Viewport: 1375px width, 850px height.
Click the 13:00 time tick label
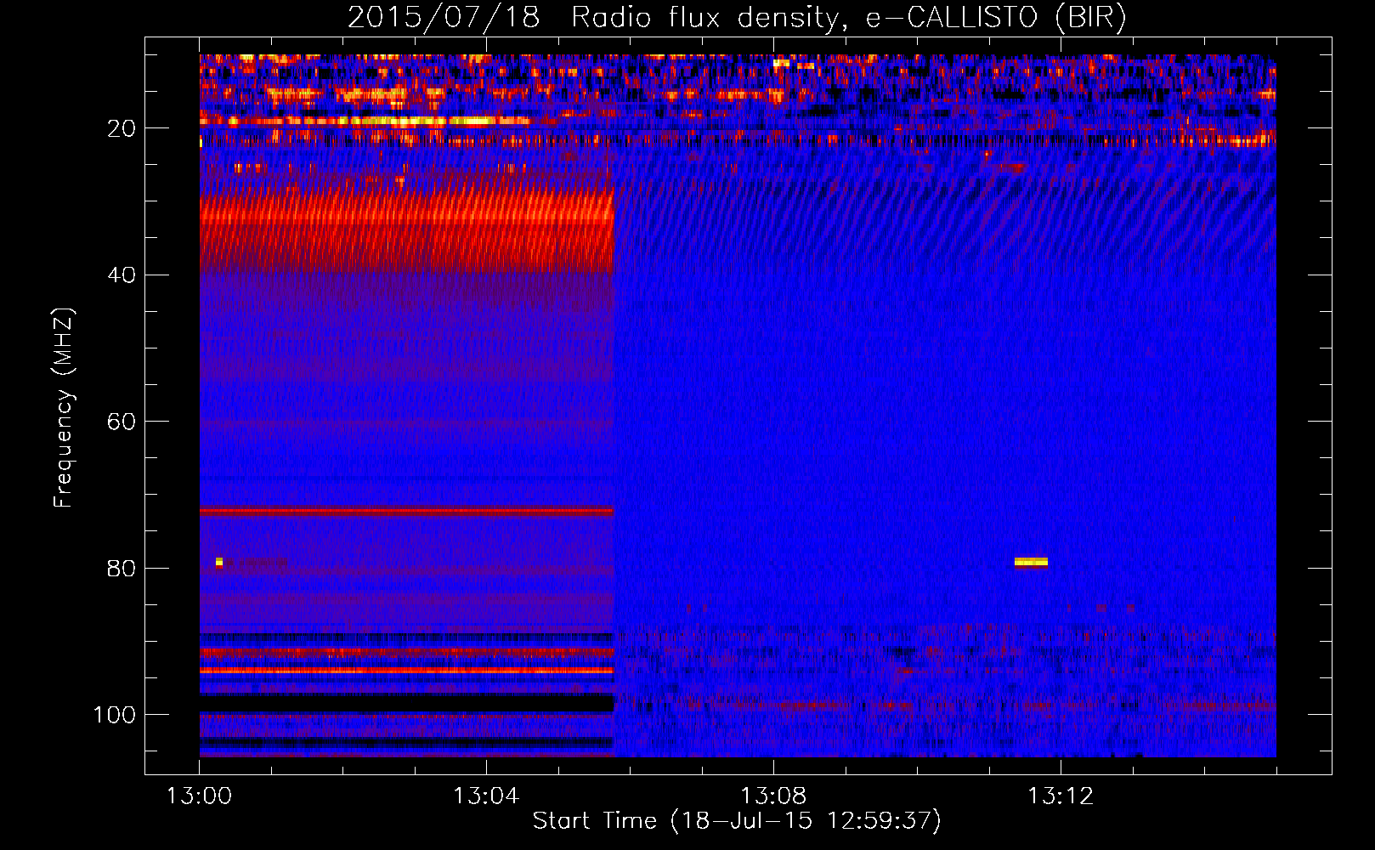coord(199,796)
